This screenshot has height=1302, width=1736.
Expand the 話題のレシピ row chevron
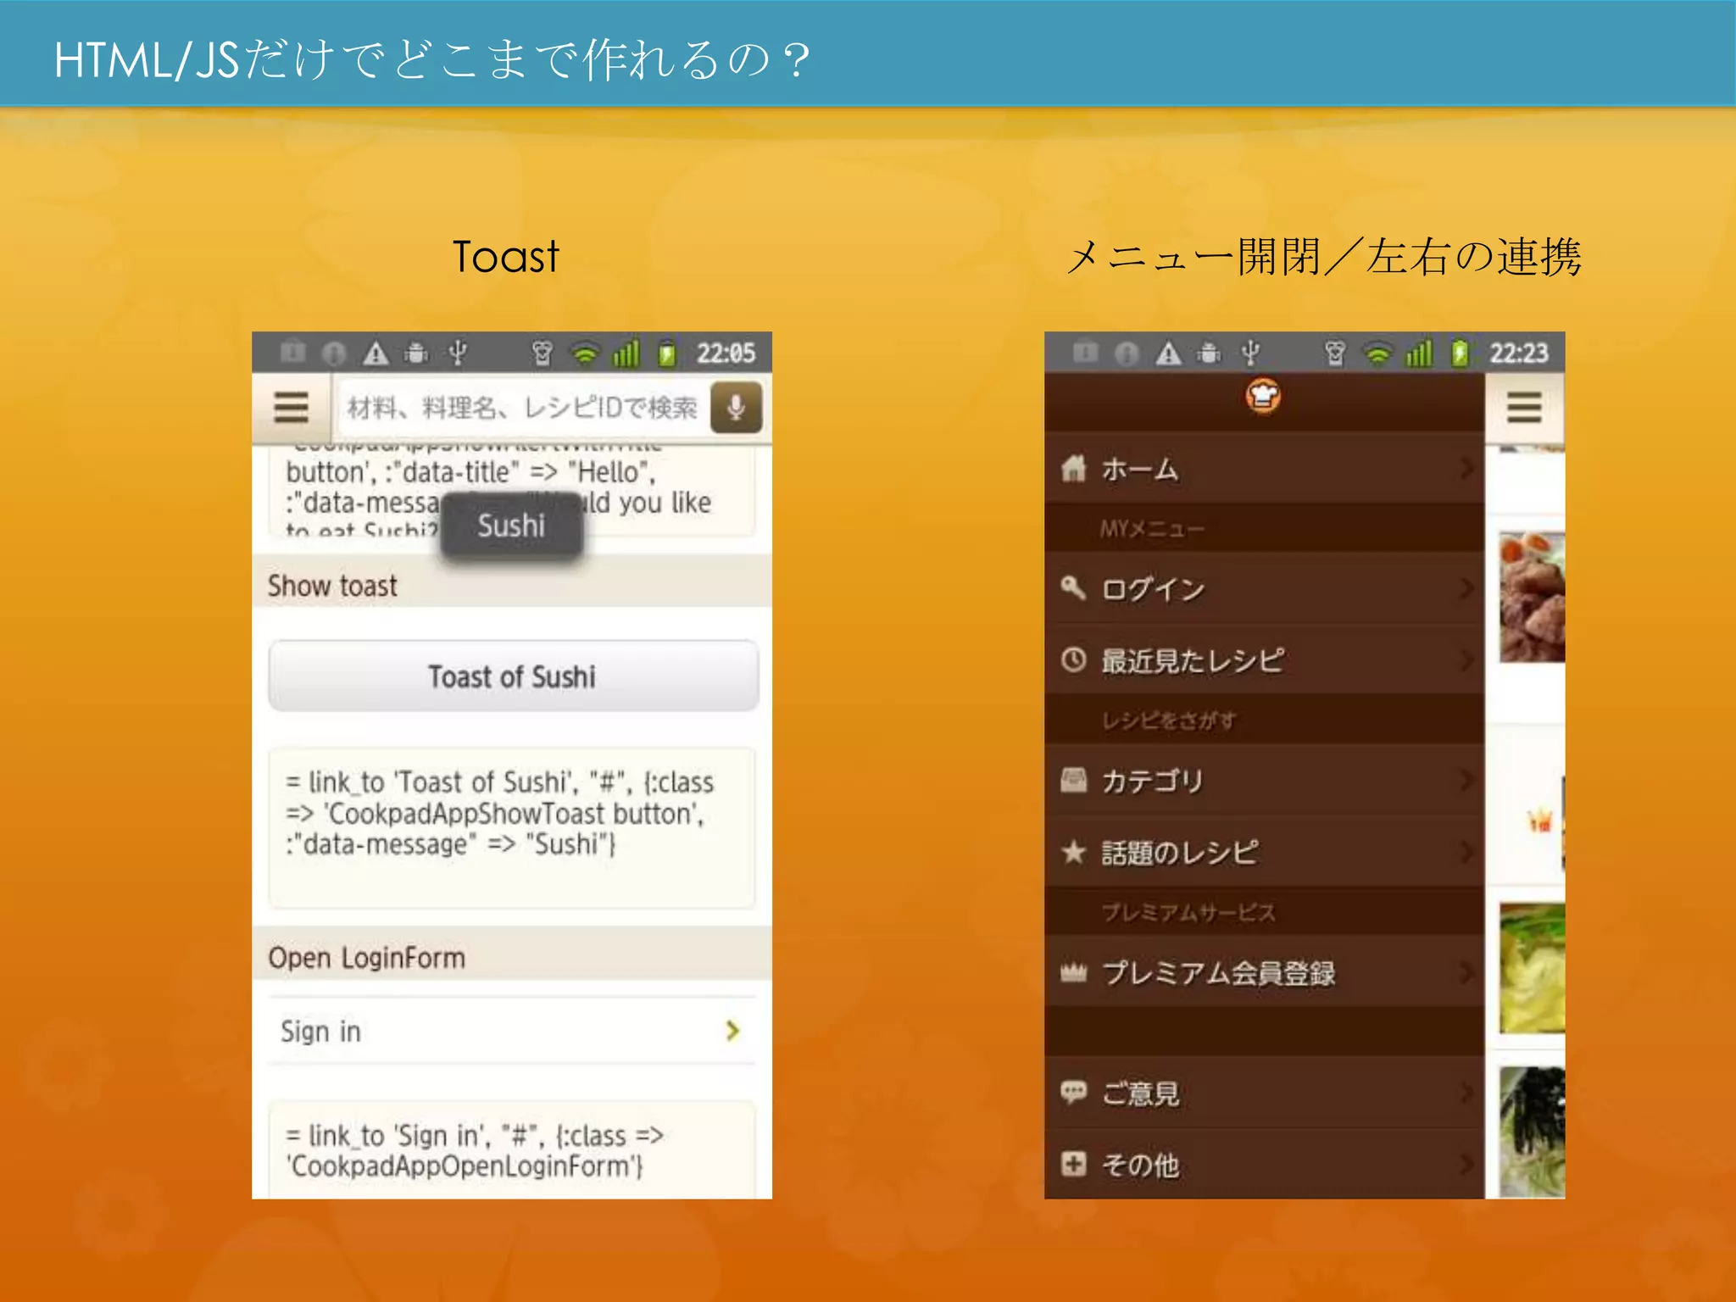(1467, 852)
